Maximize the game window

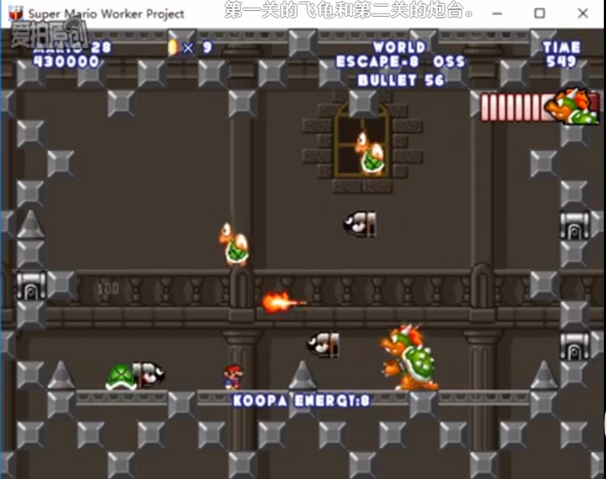(x=539, y=14)
